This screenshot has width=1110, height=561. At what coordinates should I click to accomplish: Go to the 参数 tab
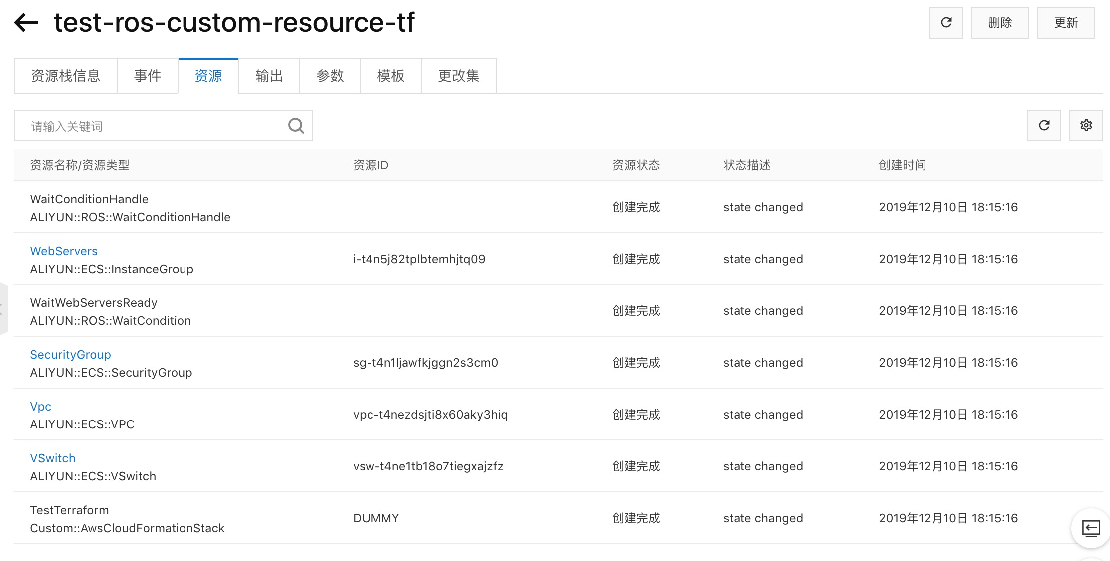point(330,76)
